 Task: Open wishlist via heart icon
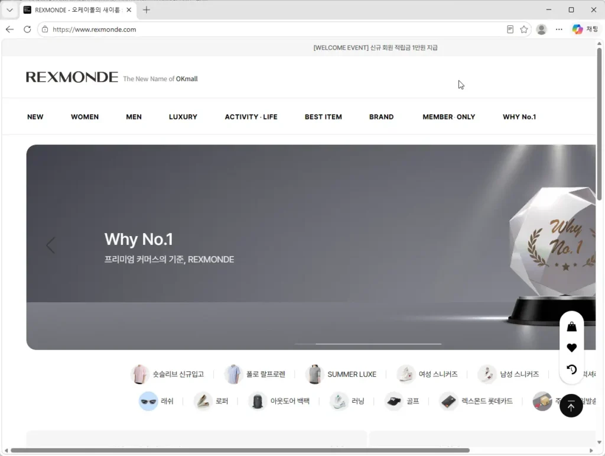(x=571, y=348)
